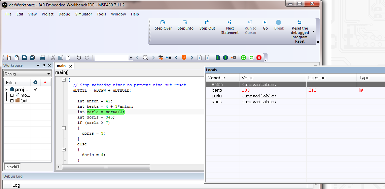
Task: Select the berta row in Locals
Action: (x=295, y=90)
